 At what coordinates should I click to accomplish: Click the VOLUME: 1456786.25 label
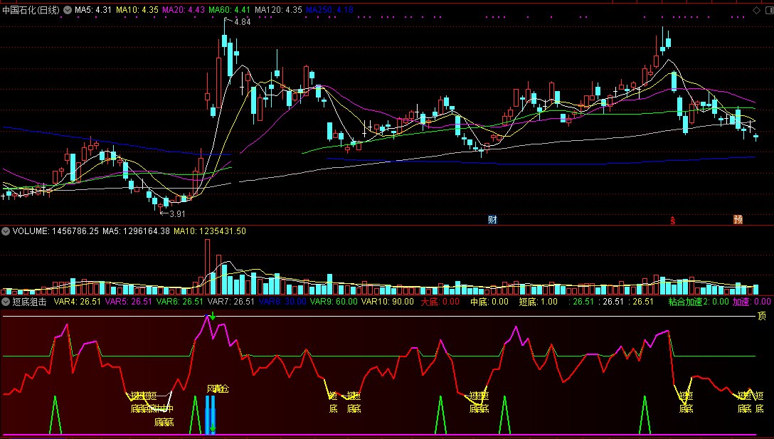coord(55,231)
